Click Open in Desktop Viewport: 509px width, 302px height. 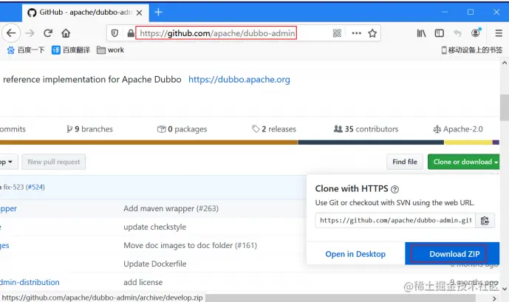click(355, 254)
